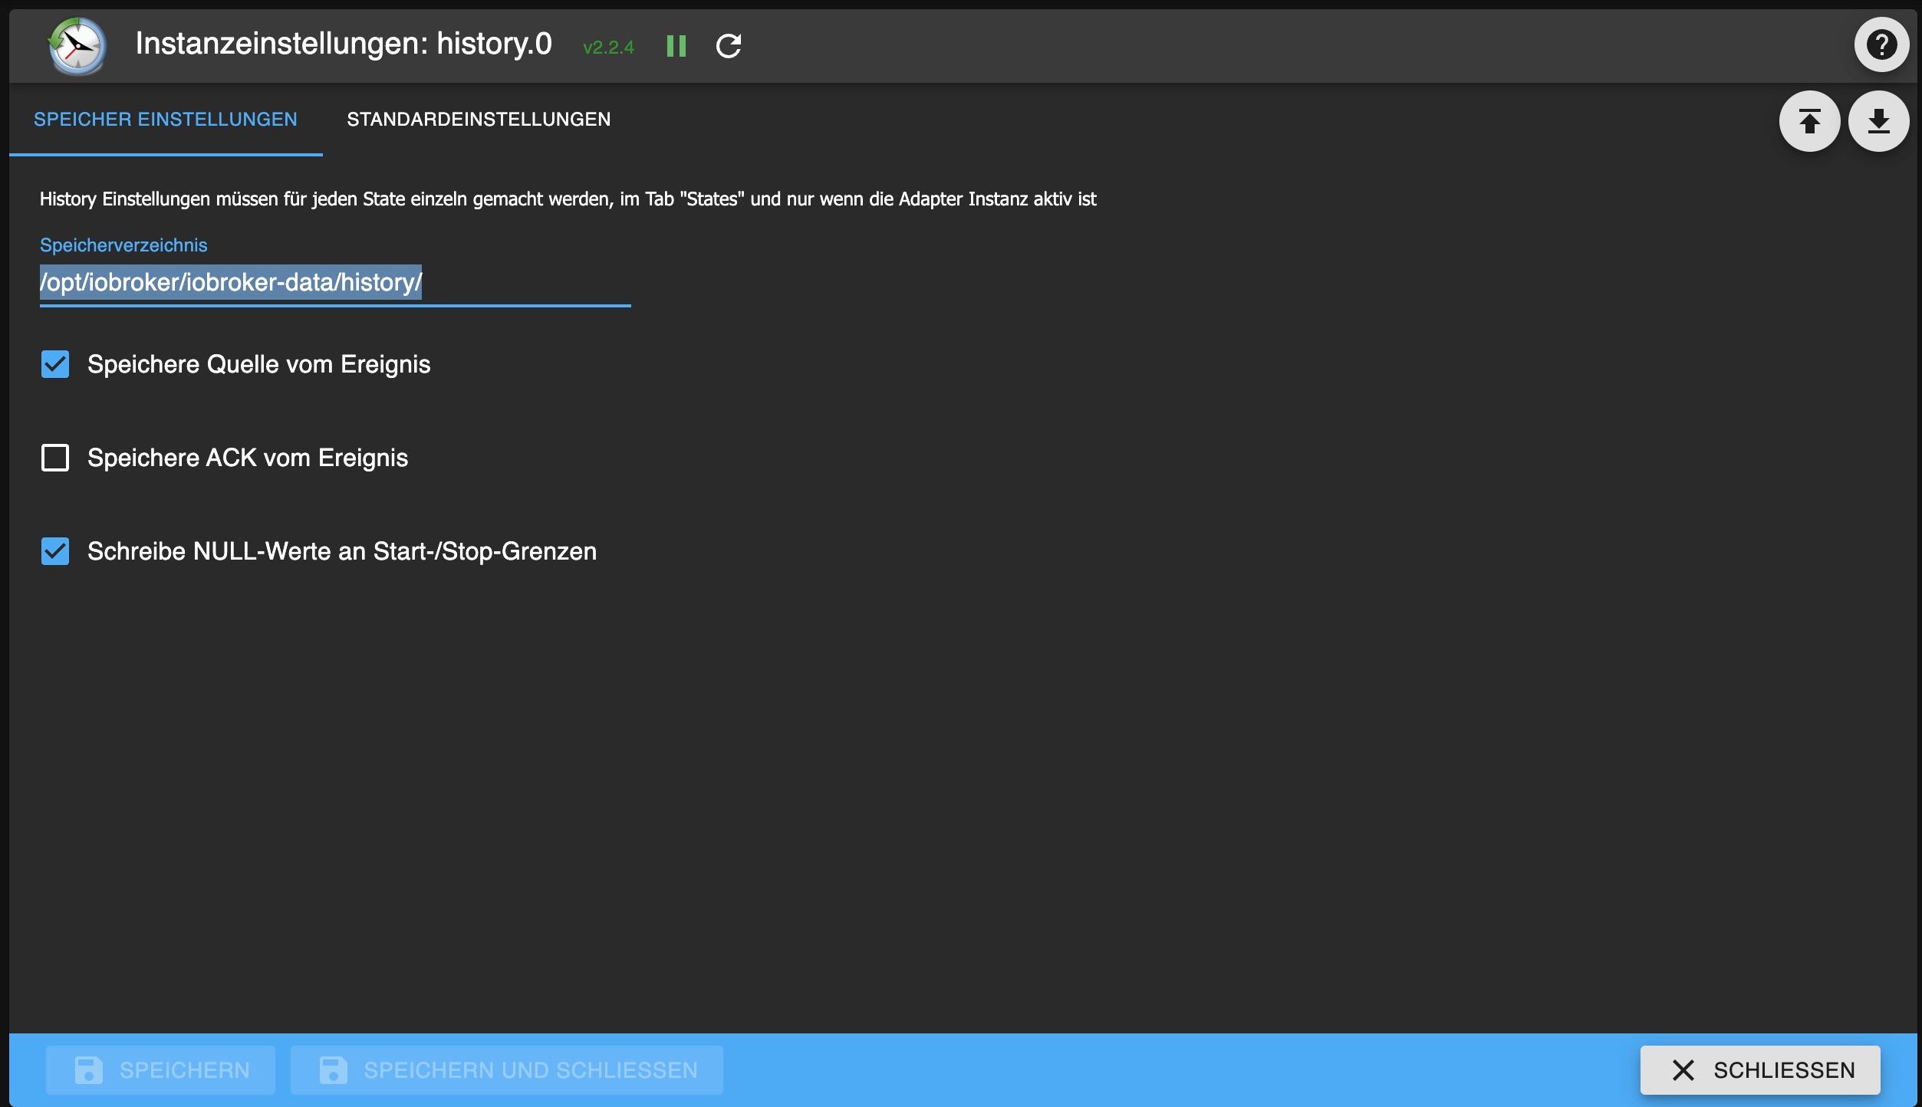Click the Instanzeinstellungen: history.0 title
Viewport: 1922px width, 1107px height.
(344, 44)
